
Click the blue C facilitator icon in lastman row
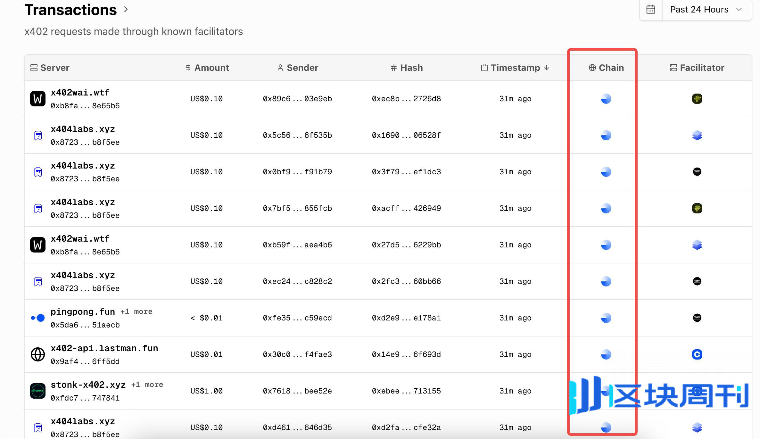pyautogui.click(x=697, y=354)
